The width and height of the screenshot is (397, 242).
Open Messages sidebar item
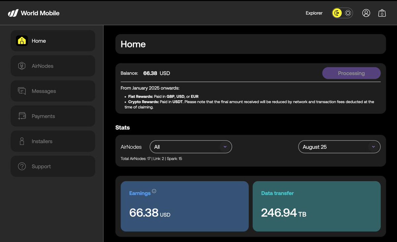pos(53,91)
